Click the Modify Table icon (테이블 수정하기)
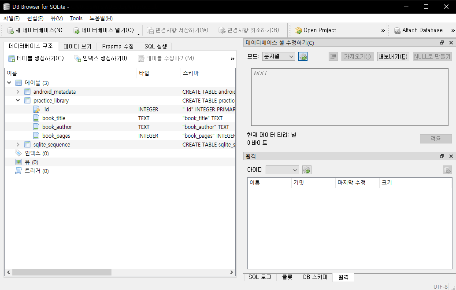Viewport: 456px width, 290px height. [x=141, y=59]
